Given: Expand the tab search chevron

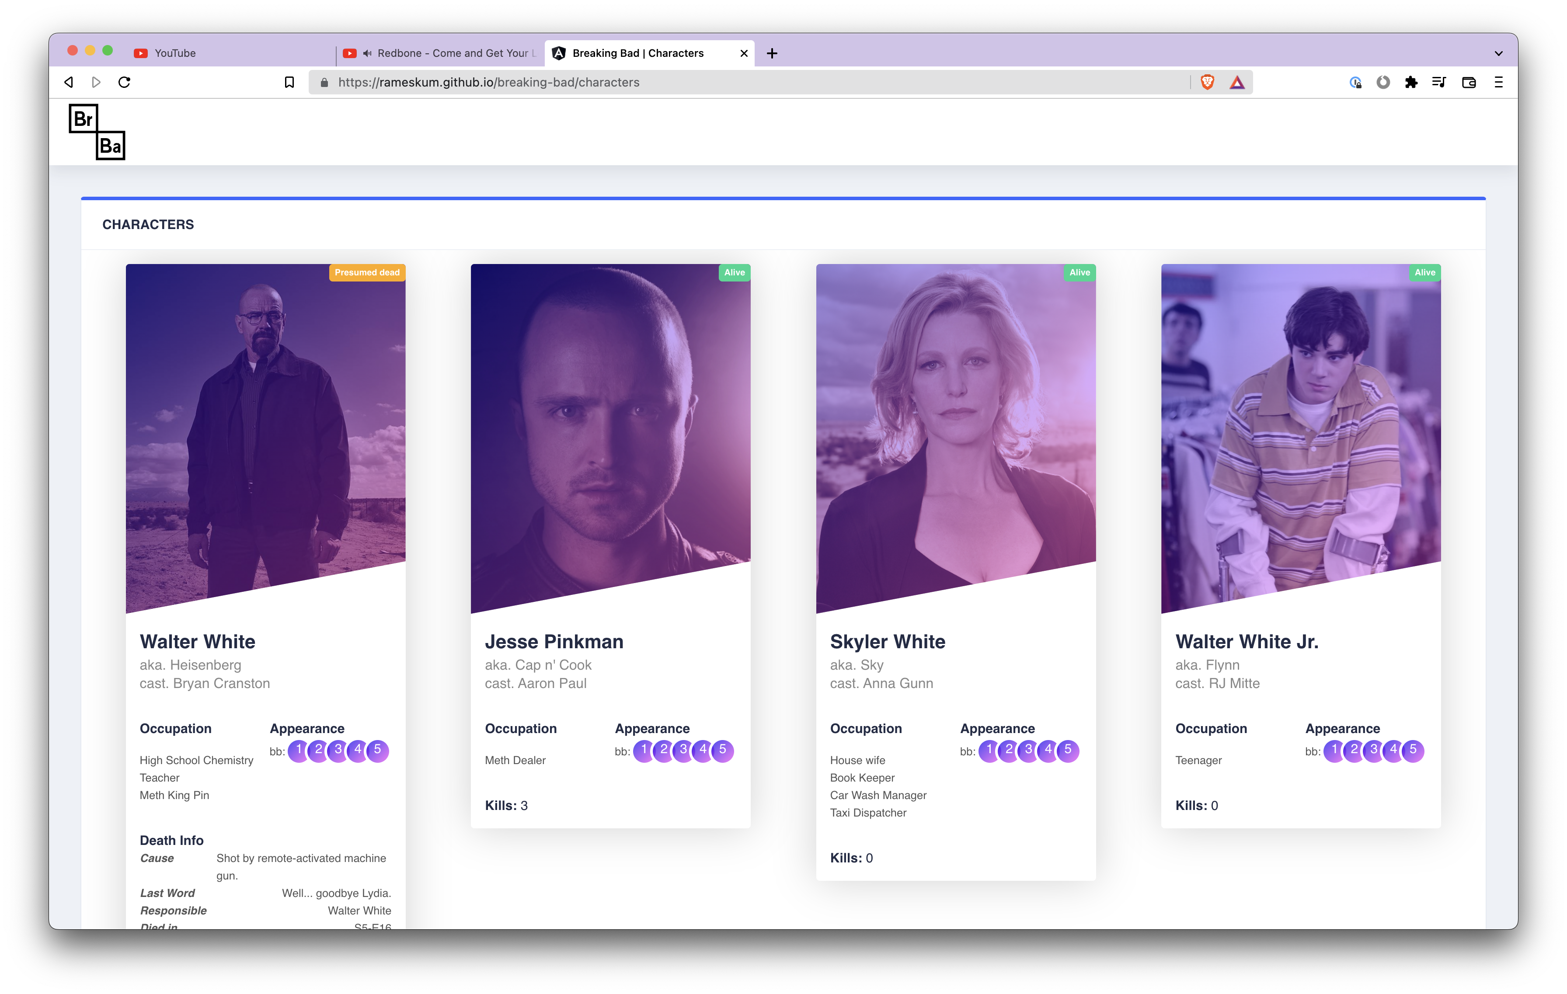Looking at the screenshot, I should 1498,53.
